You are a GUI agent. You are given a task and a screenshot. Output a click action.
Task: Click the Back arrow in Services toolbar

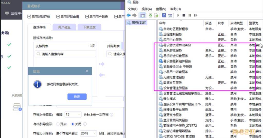coord(129,15)
